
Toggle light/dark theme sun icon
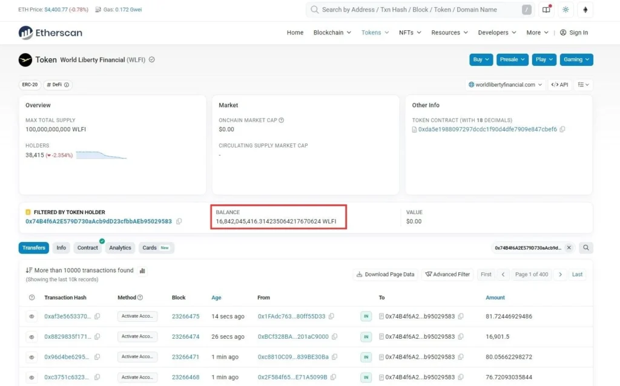pos(566,10)
